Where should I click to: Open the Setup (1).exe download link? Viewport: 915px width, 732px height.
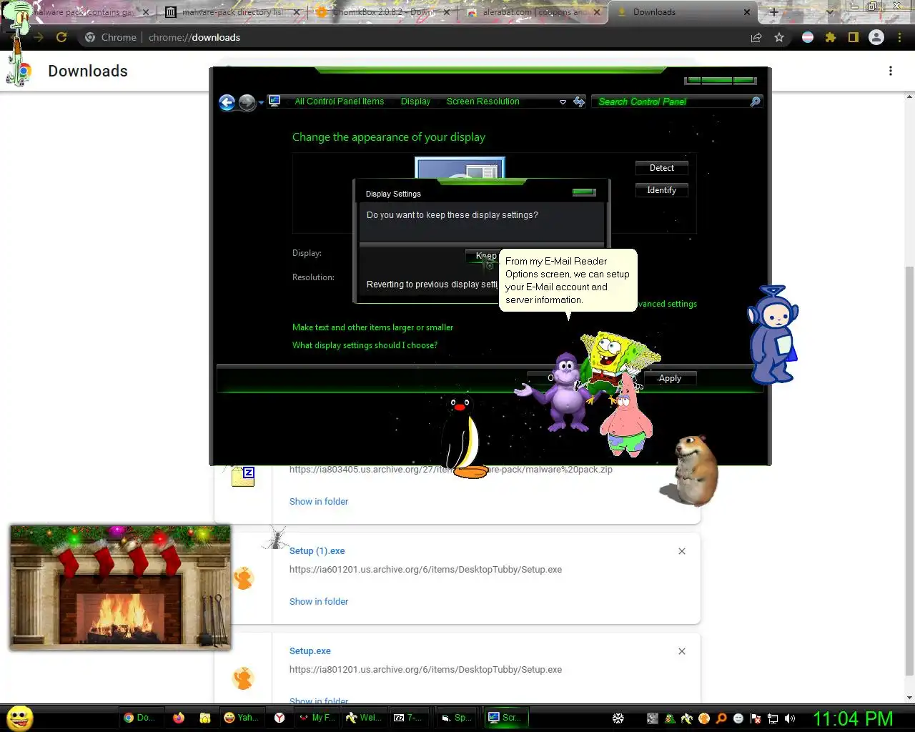click(x=317, y=551)
